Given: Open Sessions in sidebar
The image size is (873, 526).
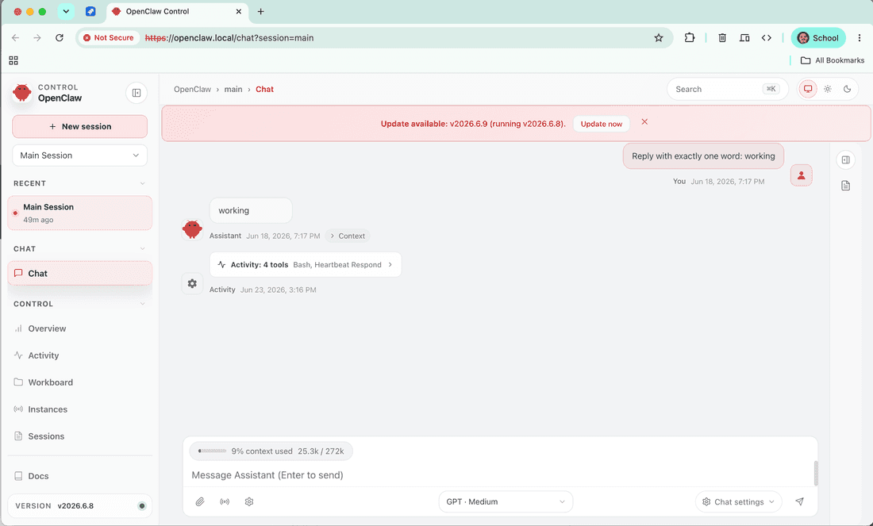Looking at the screenshot, I should (79, 436).
